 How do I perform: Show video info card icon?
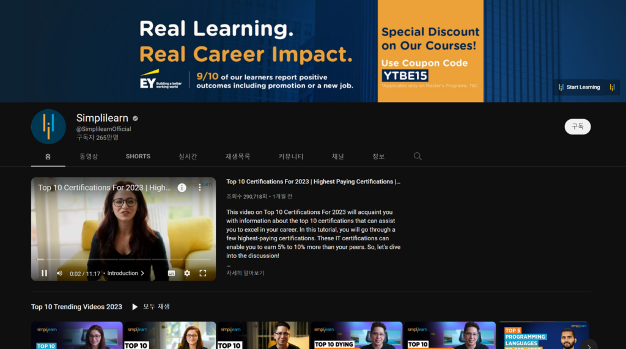pyautogui.click(x=182, y=188)
